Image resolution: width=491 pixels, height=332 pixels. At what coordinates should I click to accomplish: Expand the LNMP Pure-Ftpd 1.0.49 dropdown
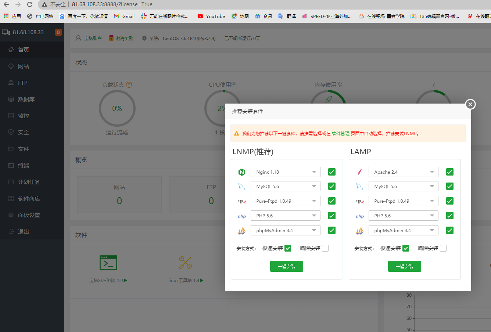click(x=286, y=201)
